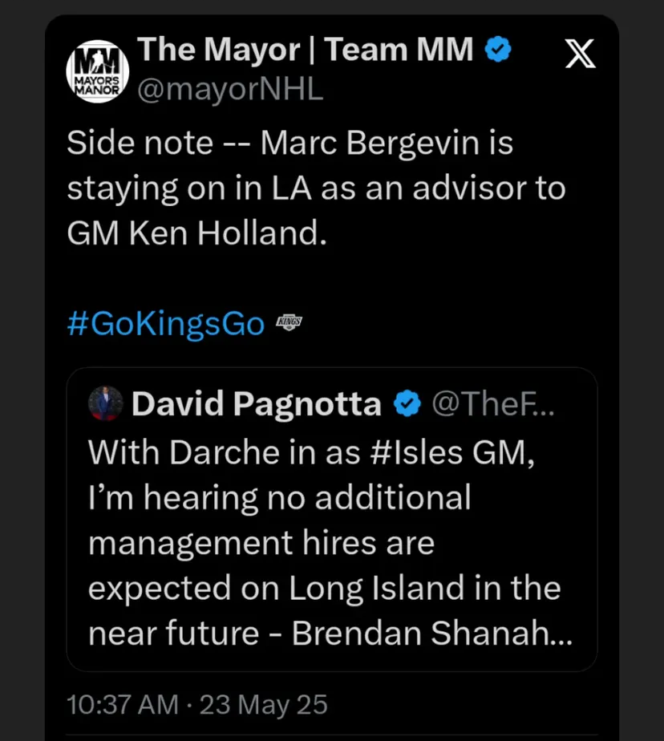Click the truncated @TheF... handle
The image size is (664, 741).
tap(493, 405)
